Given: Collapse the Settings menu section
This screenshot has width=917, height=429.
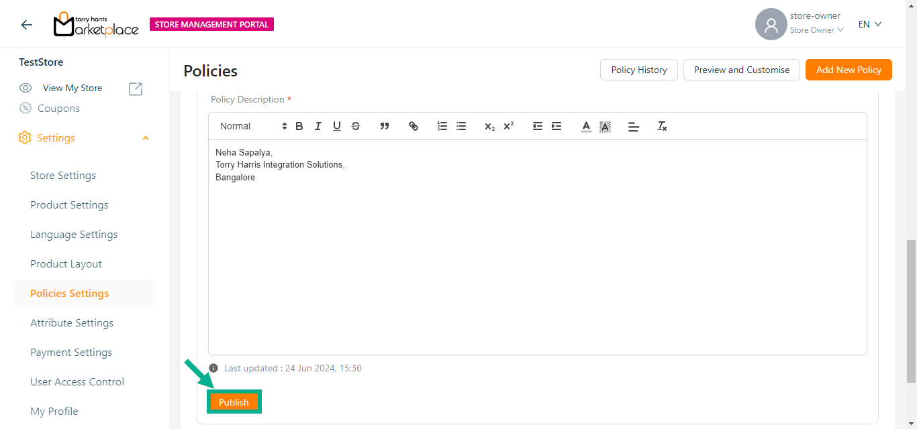Looking at the screenshot, I should click(146, 138).
